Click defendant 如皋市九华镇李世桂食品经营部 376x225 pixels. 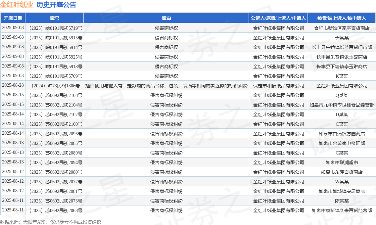342,105
